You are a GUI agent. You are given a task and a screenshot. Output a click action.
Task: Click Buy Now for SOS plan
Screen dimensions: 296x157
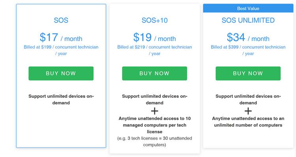tap(61, 74)
